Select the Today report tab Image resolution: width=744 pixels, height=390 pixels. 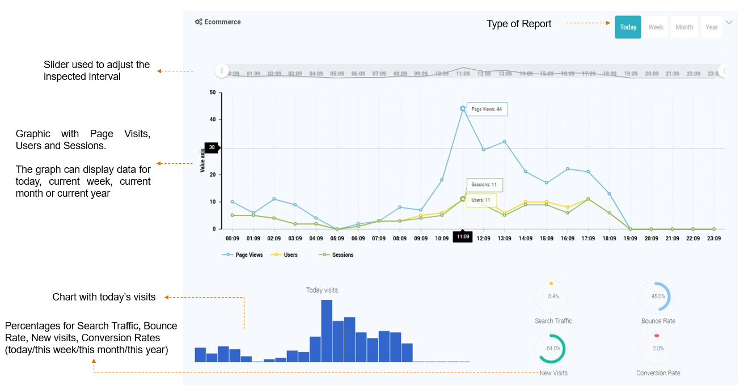tap(628, 27)
